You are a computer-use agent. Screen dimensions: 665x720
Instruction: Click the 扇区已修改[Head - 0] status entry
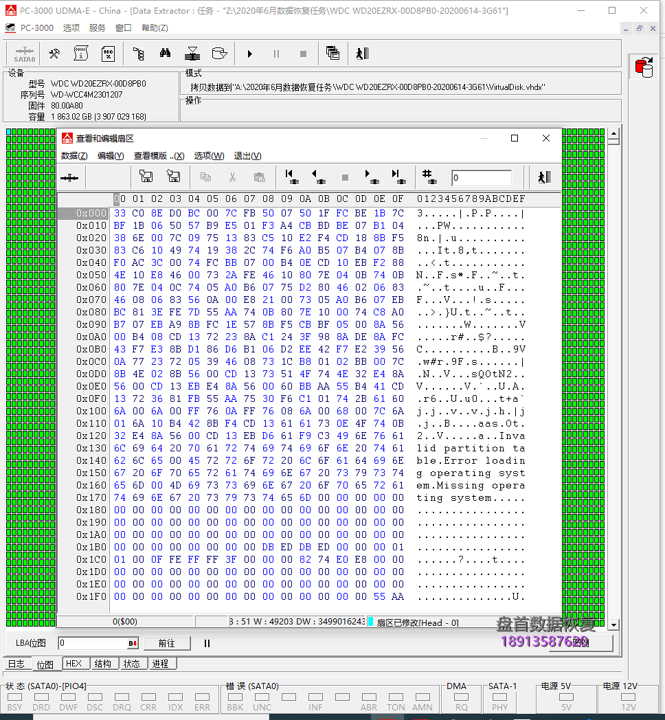[418, 622]
